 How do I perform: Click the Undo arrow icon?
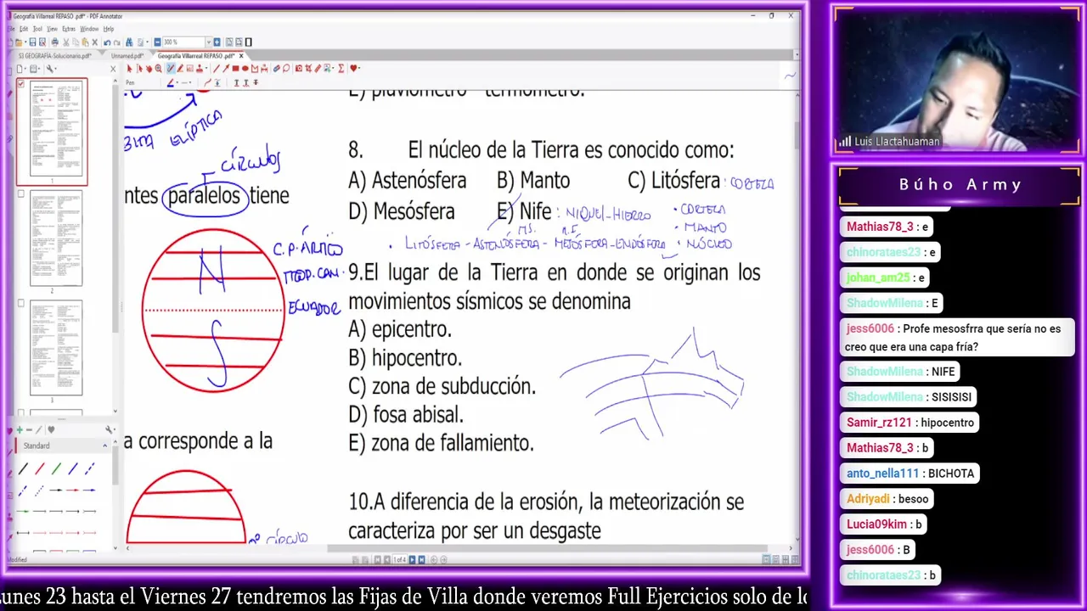(107, 42)
